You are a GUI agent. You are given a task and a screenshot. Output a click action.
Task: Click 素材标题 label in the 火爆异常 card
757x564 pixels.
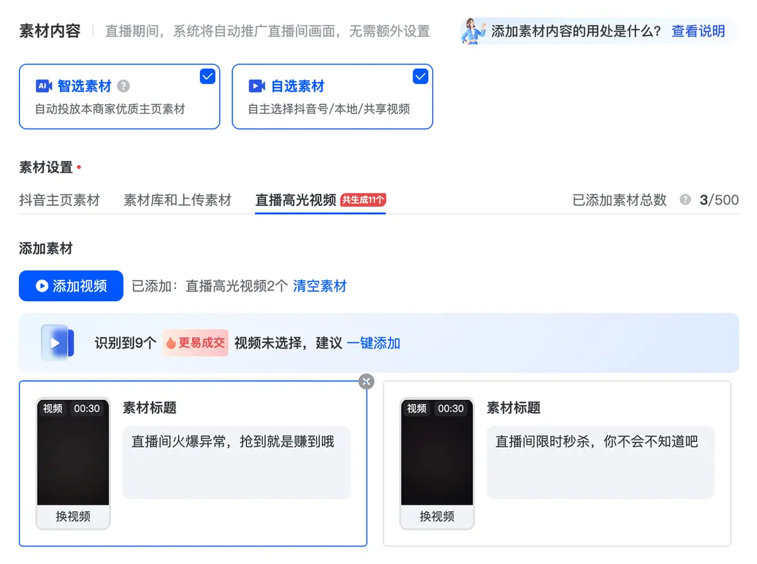pyautogui.click(x=150, y=408)
